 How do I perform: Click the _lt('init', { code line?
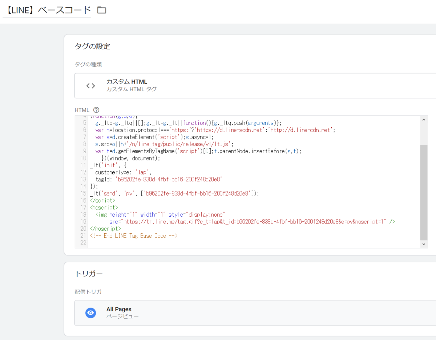108,165
